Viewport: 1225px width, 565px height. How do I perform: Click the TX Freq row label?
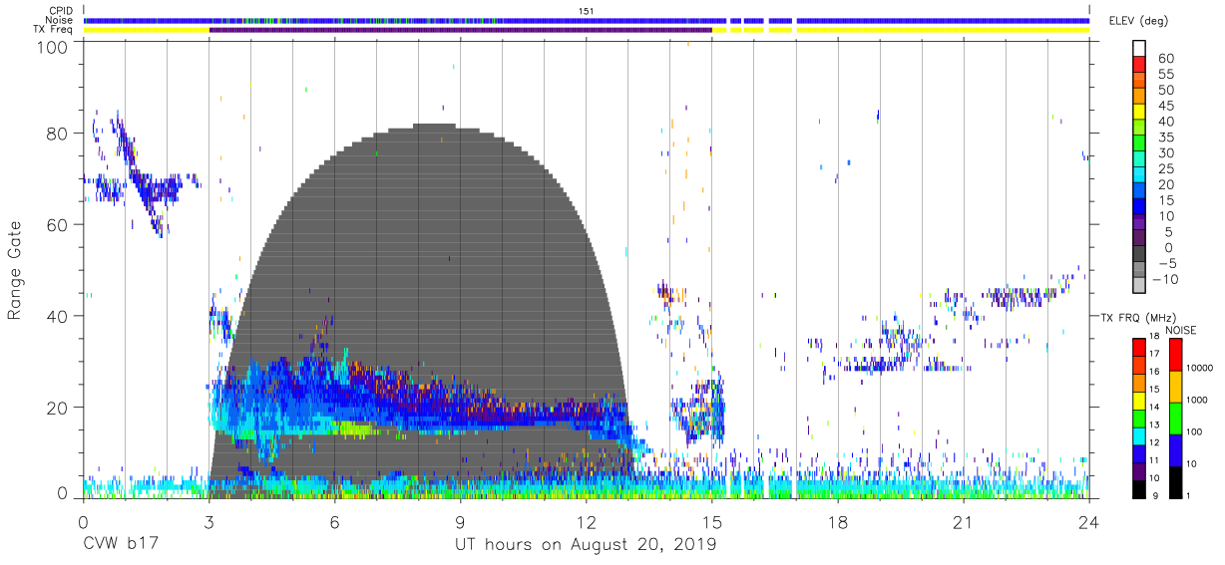coord(55,30)
